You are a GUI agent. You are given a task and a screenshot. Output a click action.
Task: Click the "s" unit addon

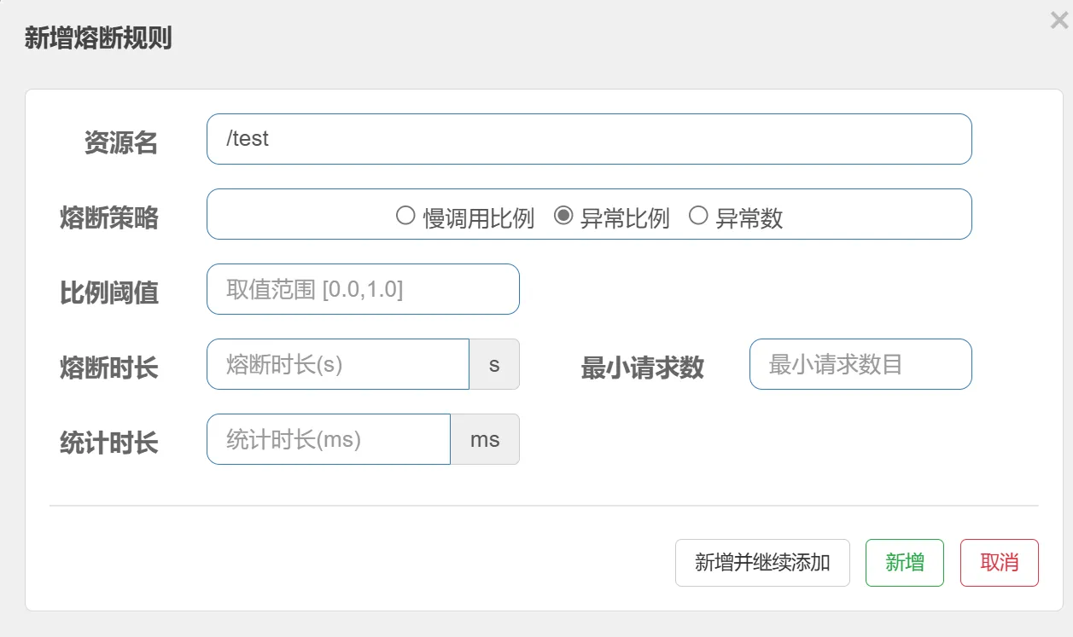tap(494, 364)
